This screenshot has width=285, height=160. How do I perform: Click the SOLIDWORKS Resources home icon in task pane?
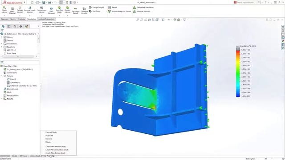pos(283,27)
